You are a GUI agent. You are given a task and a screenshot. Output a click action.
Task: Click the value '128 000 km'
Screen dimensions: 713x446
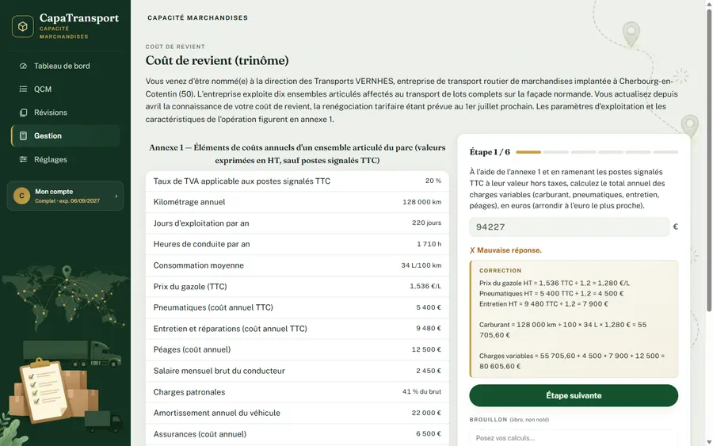pyautogui.click(x=421, y=202)
